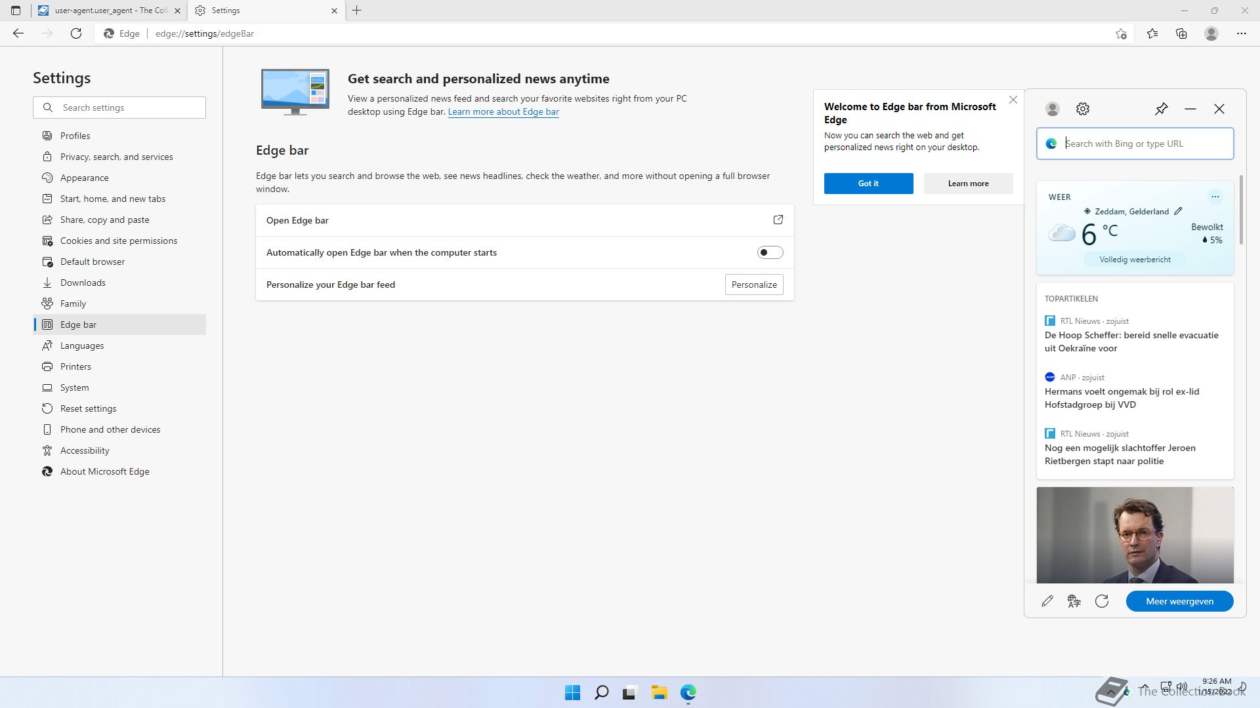Open File Explorer from taskbar

(x=659, y=692)
